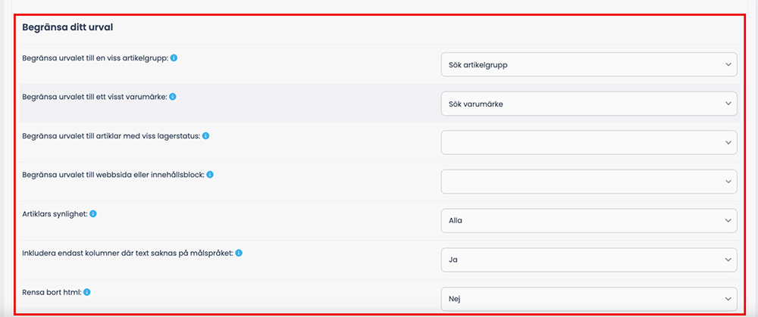The image size is (758, 317).
Task: Open the Artiklars synlighet dropdown showing Alla
Action: 589,220
